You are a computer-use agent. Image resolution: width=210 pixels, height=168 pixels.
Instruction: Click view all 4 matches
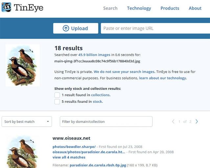(69, 157)
